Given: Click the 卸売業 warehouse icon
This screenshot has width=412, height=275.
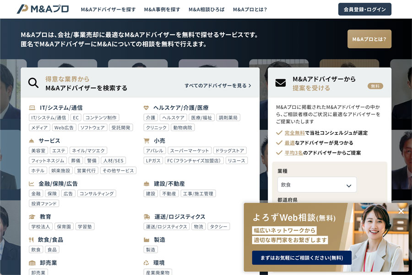Looking at the screenshot, I should (32, 263).
